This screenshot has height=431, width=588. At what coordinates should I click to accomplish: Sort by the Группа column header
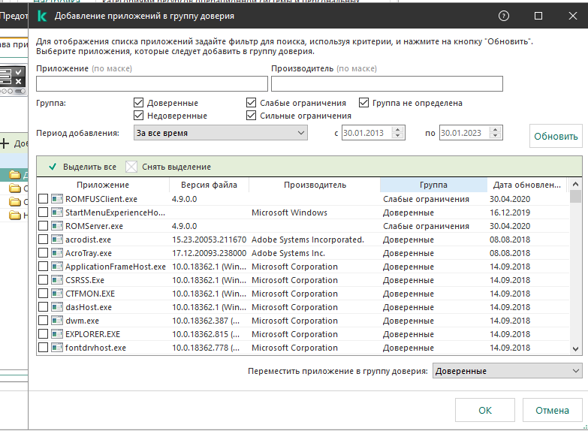[x=433, y=185]
